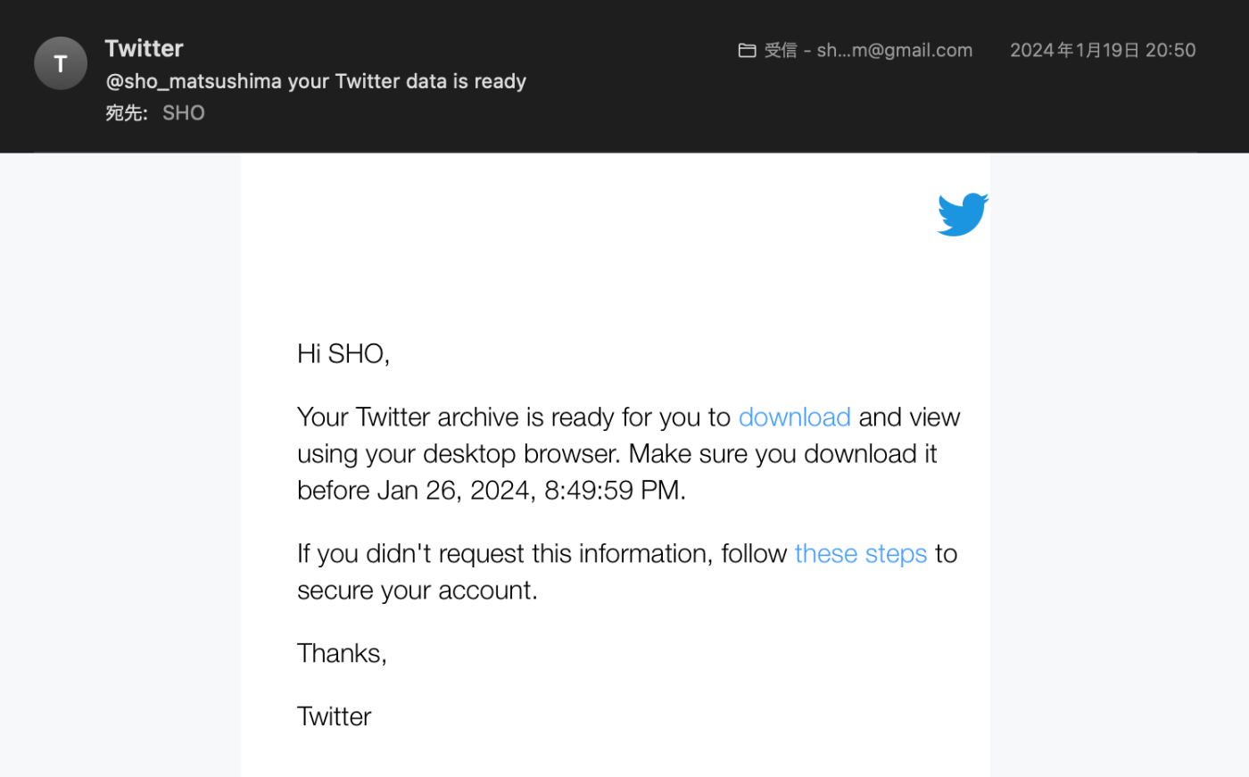Click the mailbox folder icon in the header

[x=747, y=51]
